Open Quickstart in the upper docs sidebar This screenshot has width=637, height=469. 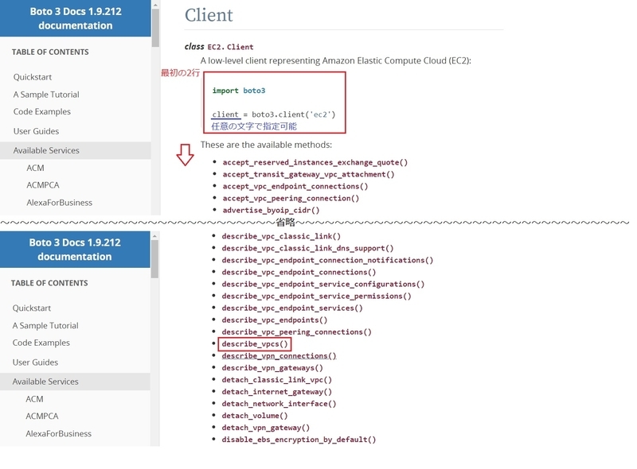tap(33, 77)
